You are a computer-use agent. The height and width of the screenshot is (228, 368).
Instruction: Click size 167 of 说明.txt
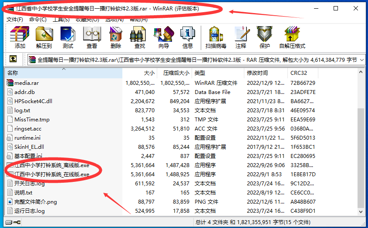(x=150, y=193)
